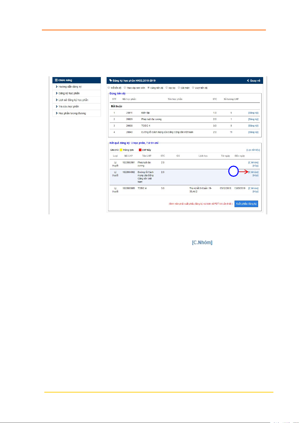Image resolution: width=299 pixels, height=423 pixels.
Task: Choose the Vượt tiến độ radio button
Action: (193, 88)
